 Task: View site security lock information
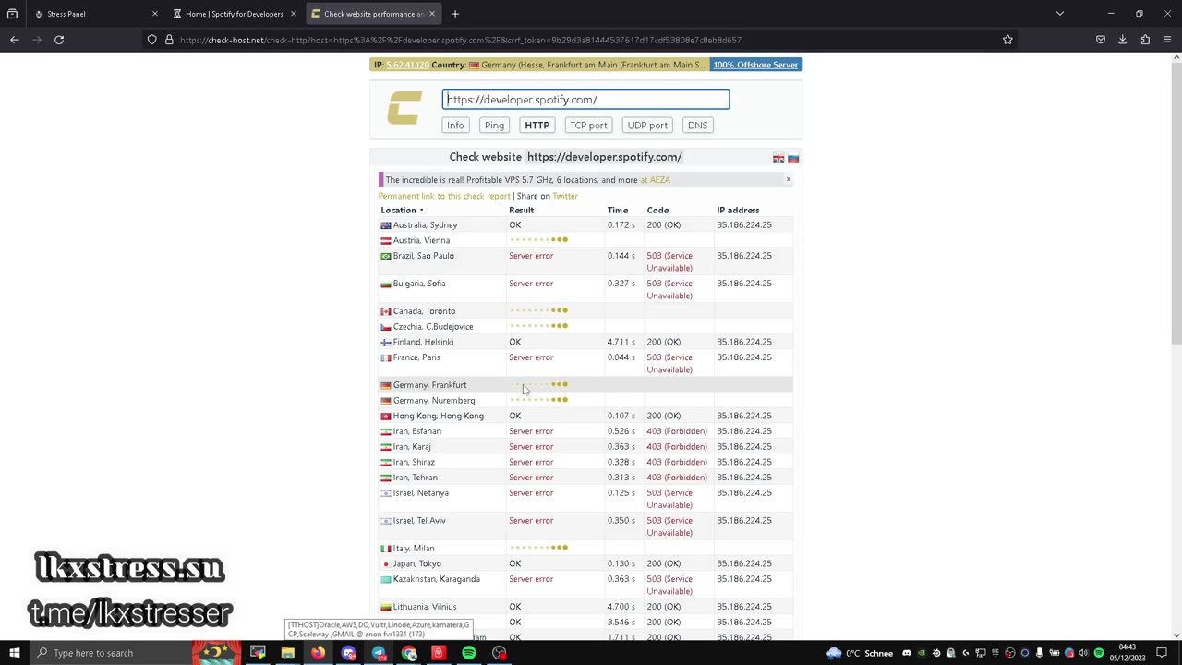coord(169,40)
